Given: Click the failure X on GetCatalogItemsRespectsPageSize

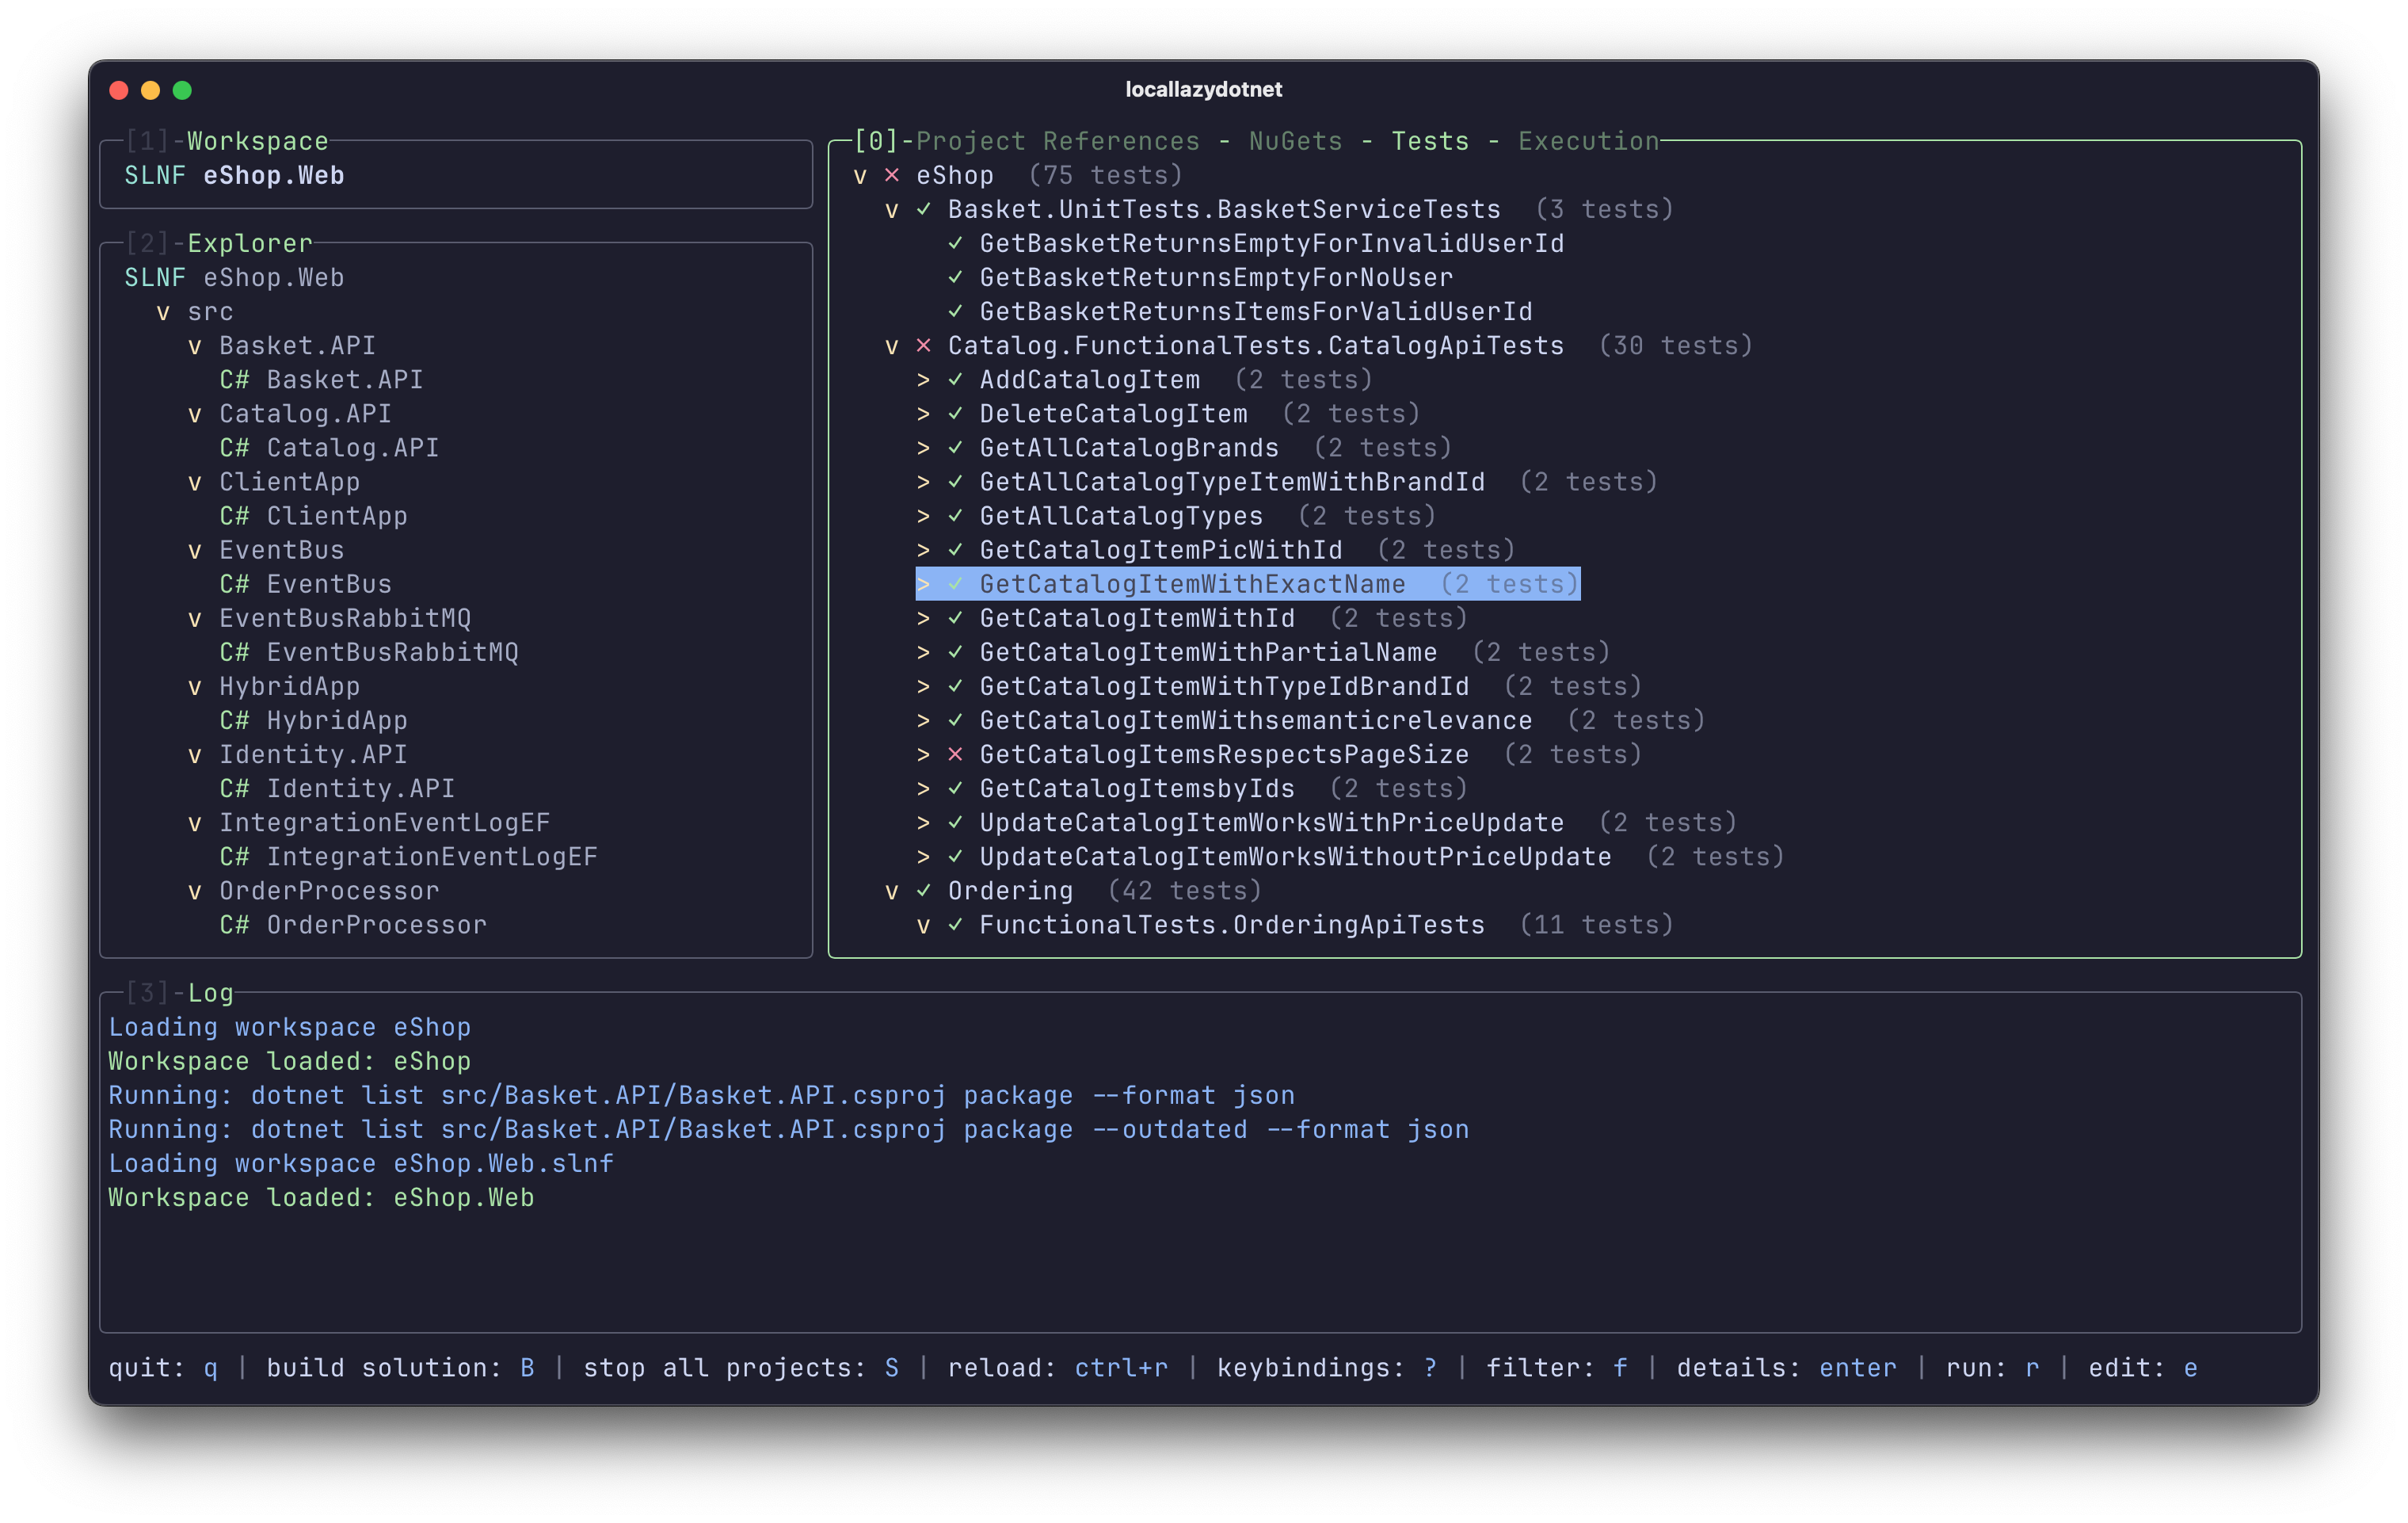Looking at the screenshot, I should click(x=955, y=754).
